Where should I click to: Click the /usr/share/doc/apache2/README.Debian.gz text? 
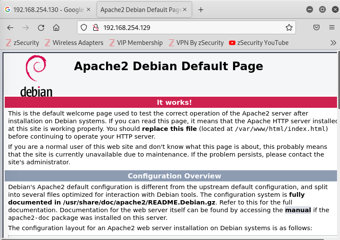(139, 202)
